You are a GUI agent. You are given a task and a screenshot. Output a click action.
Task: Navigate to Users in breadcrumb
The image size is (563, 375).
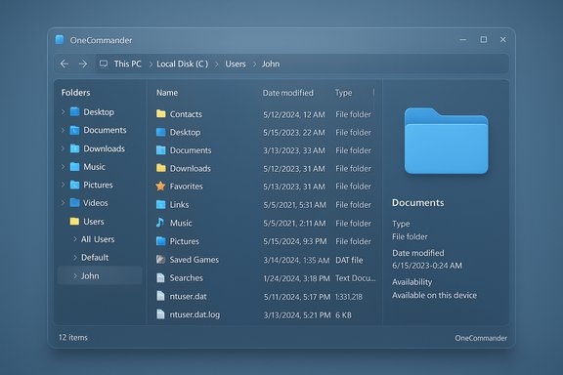pyautogui.click(x=236, y=63)
